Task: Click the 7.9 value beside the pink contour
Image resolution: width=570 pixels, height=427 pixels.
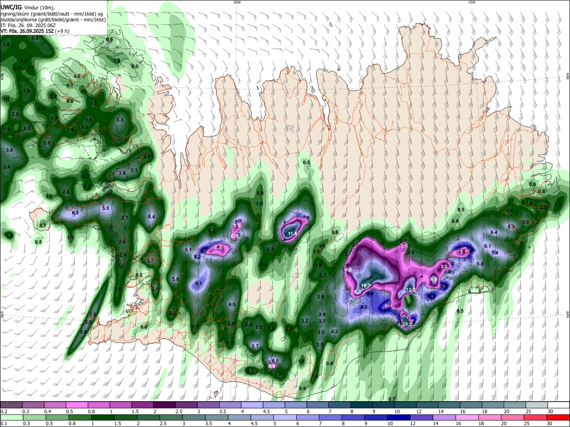Action: (x=306, y=218)
